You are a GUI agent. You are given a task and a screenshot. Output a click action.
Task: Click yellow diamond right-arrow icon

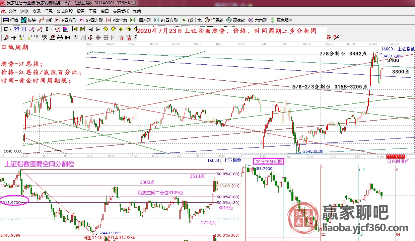[113, 29]
